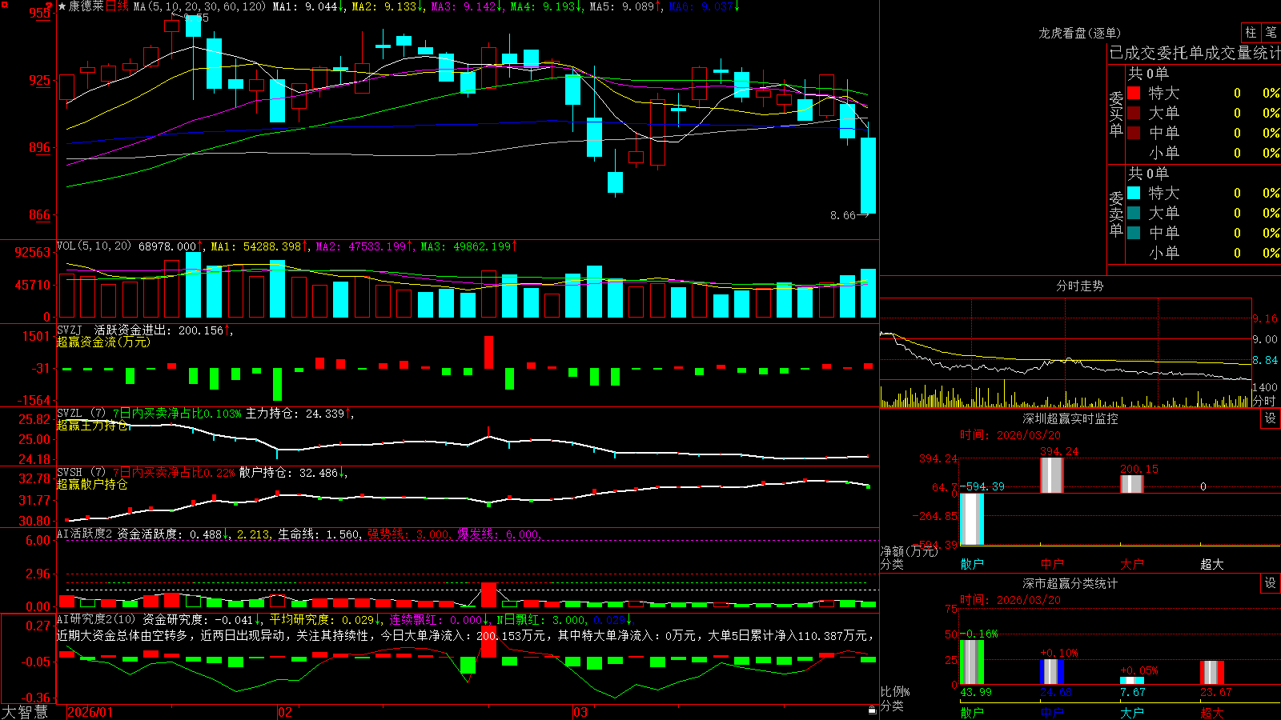Image resolution: width=1281 pixels, height=720 pixels.
Task: Click the 8.84 price on the intraday axis
Action: pyautogui.click(x=1265, y=360)
